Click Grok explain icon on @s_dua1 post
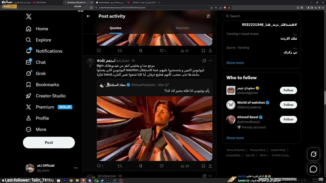This screenshot has height=183, width=326. (x=204, y=61)
